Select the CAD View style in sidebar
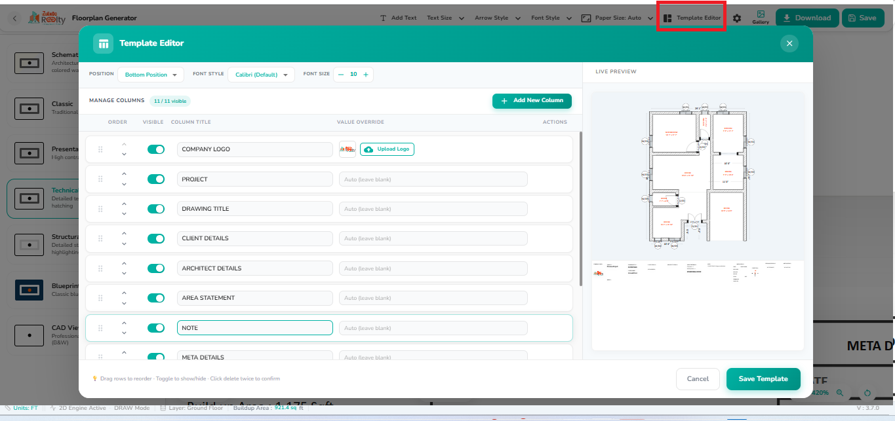Viewport: 895px width, 421px height. click(43, 335)
